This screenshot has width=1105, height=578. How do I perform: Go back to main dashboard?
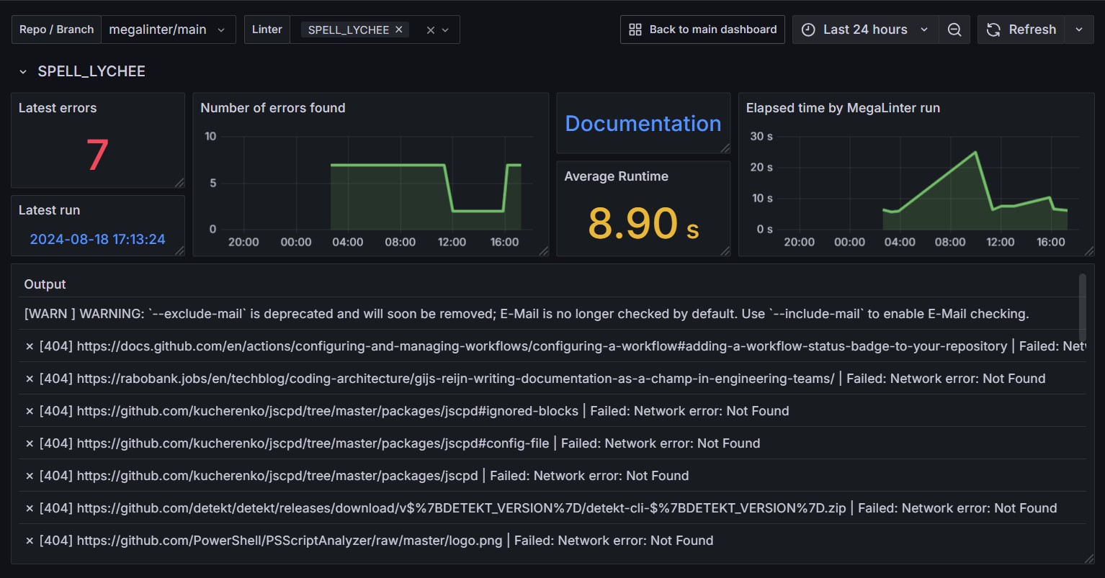click(x=702, y=30)
